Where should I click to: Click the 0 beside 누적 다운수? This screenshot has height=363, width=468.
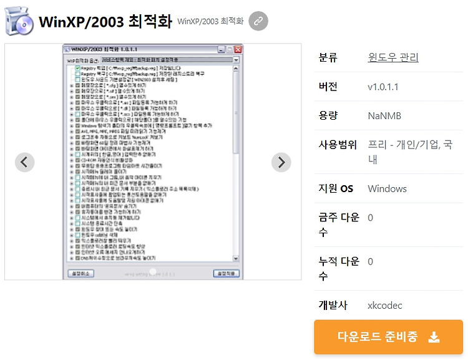click(371, 261)
